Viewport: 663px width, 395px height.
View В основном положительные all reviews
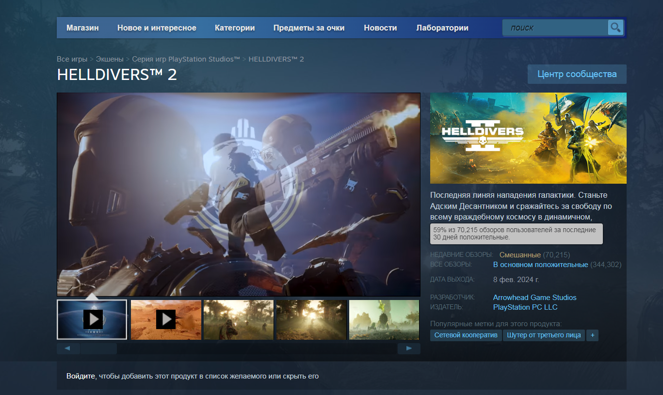tap(540, 264)
